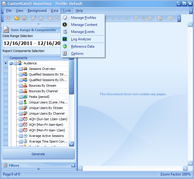Open the send email dropdown arrow
The image size is (194, 179).
(x=175, y=18)
